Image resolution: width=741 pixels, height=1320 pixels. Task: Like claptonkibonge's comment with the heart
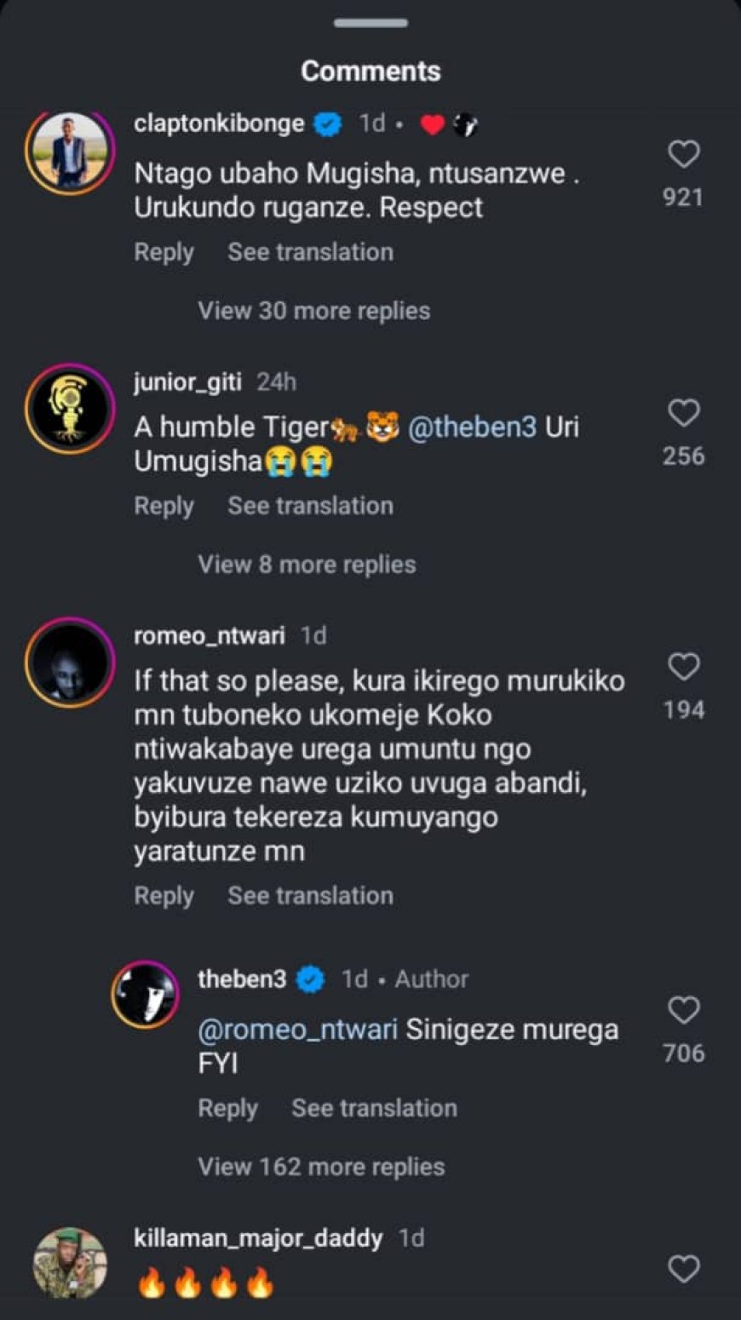(683, 155)
